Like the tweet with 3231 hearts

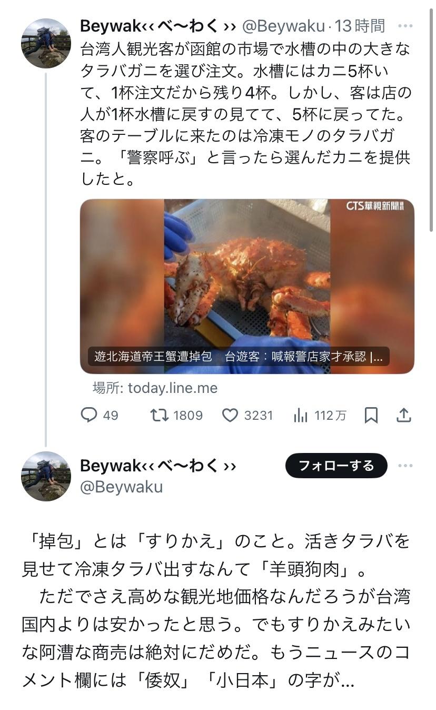point(246,416)
